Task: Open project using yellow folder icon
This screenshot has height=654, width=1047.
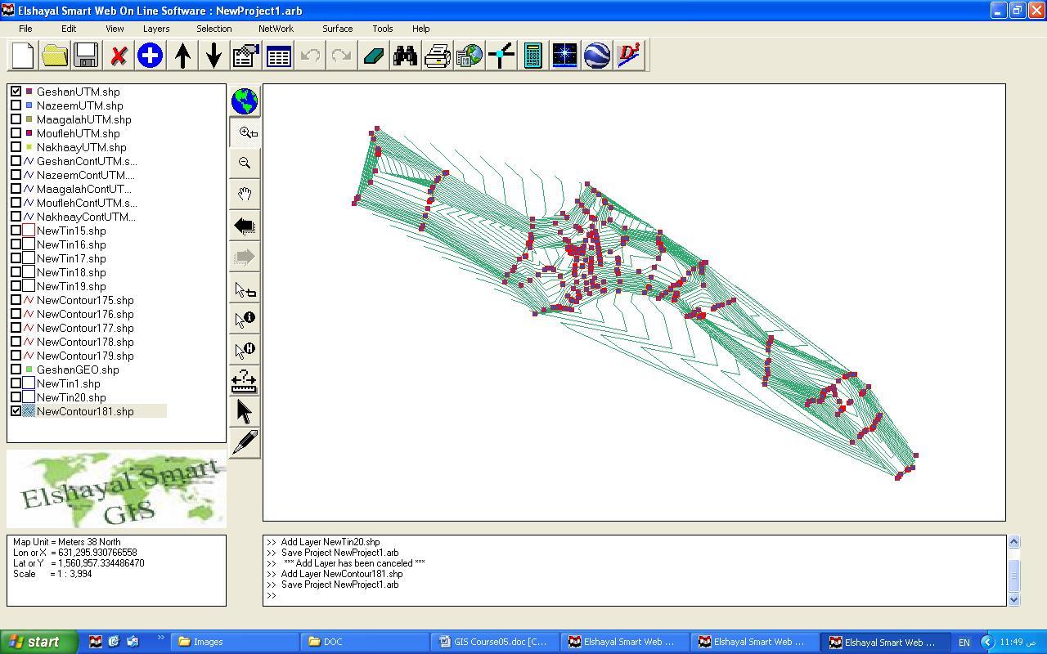Action: click(x=55, y=56)
